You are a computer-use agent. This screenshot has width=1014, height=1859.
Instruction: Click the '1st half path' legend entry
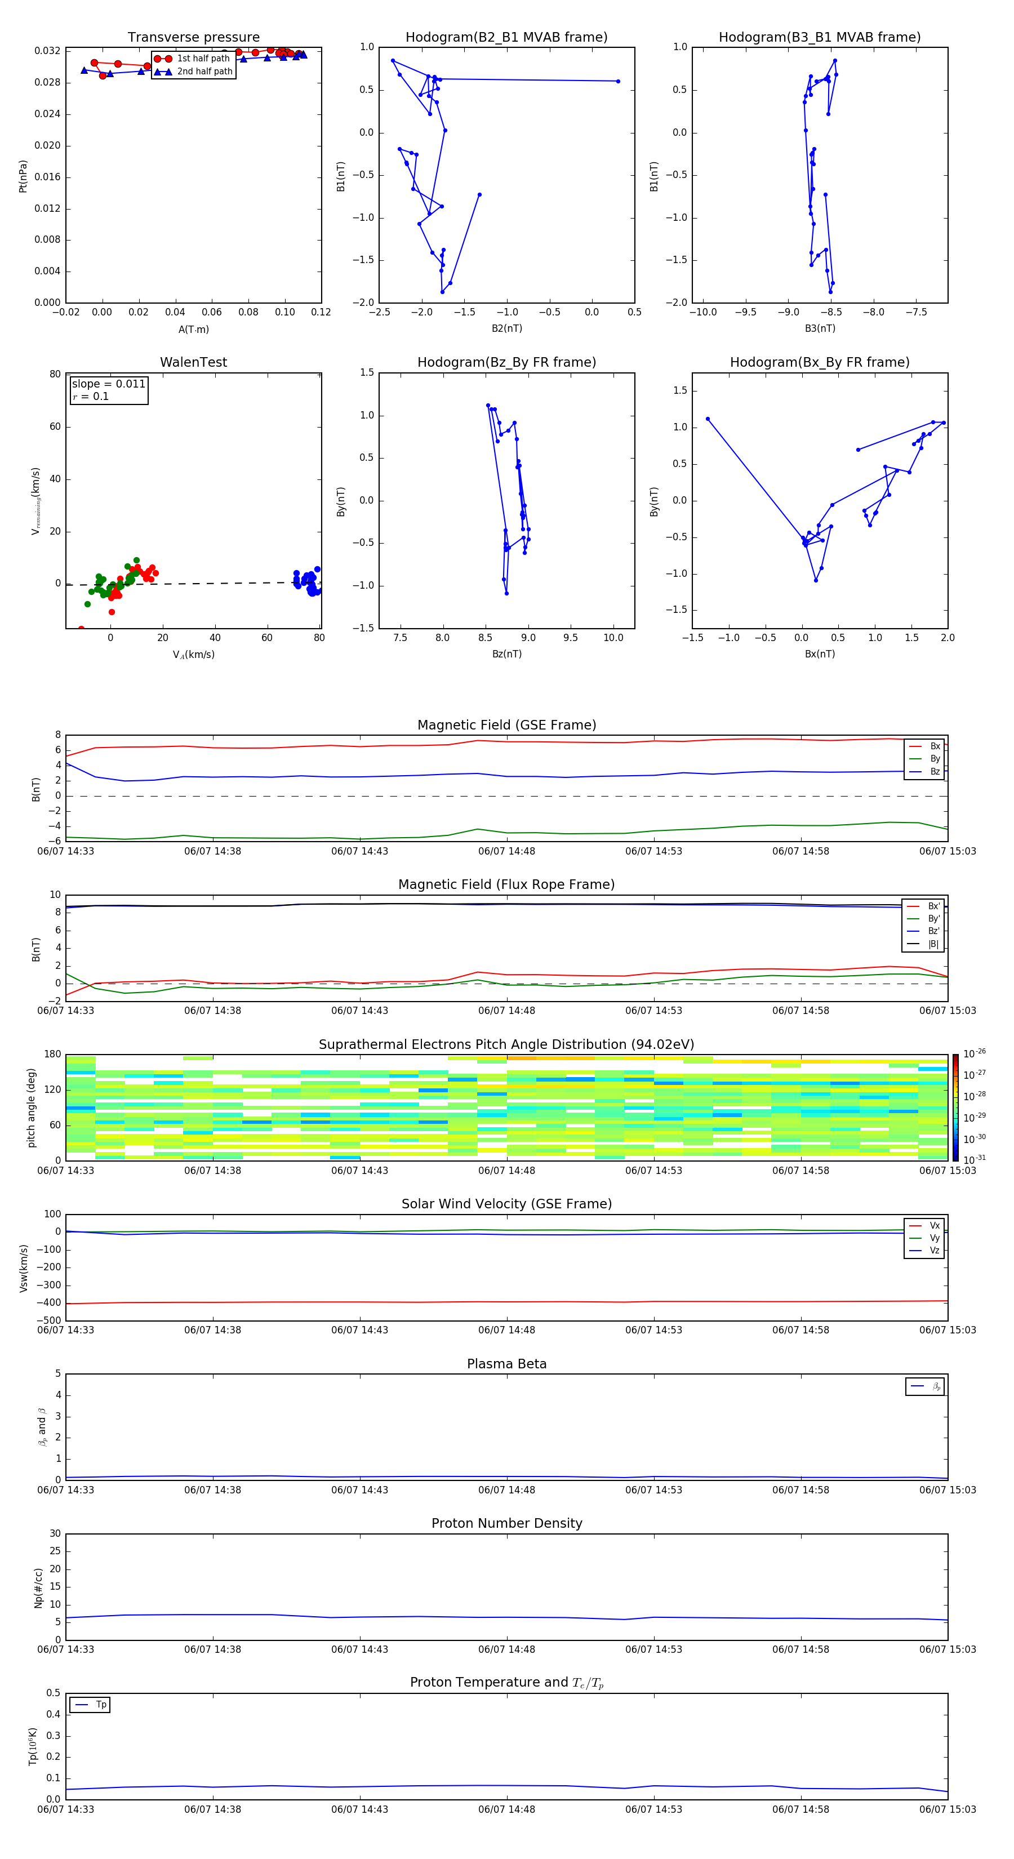tap(193, 59)
